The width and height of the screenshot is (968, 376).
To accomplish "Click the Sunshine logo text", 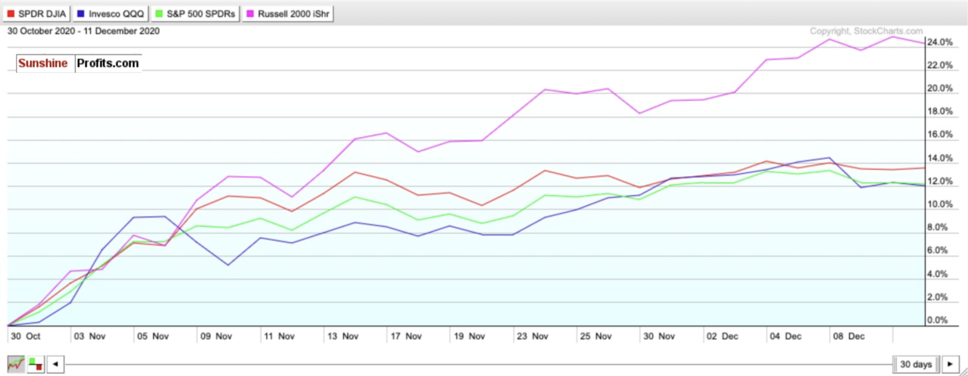I will 43,63.
